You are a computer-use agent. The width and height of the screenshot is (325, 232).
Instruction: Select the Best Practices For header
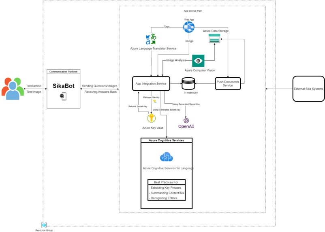[167, 182]
